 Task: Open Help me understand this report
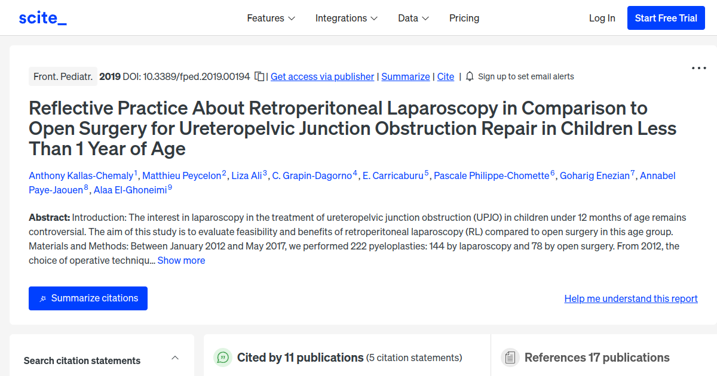click(631, 298)
